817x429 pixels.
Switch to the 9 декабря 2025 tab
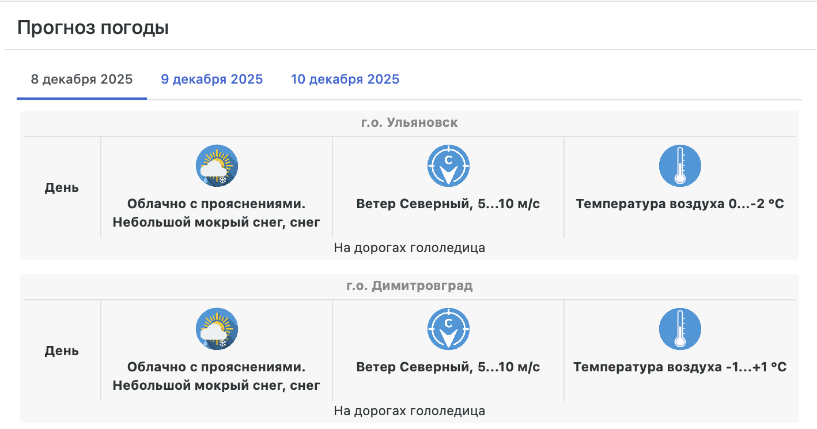tap(211, 80)
